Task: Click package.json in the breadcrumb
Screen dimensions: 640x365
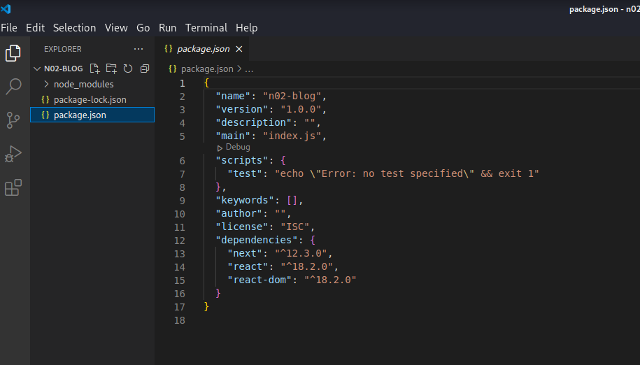Action: pyautogui.click(x=207, y=69)
